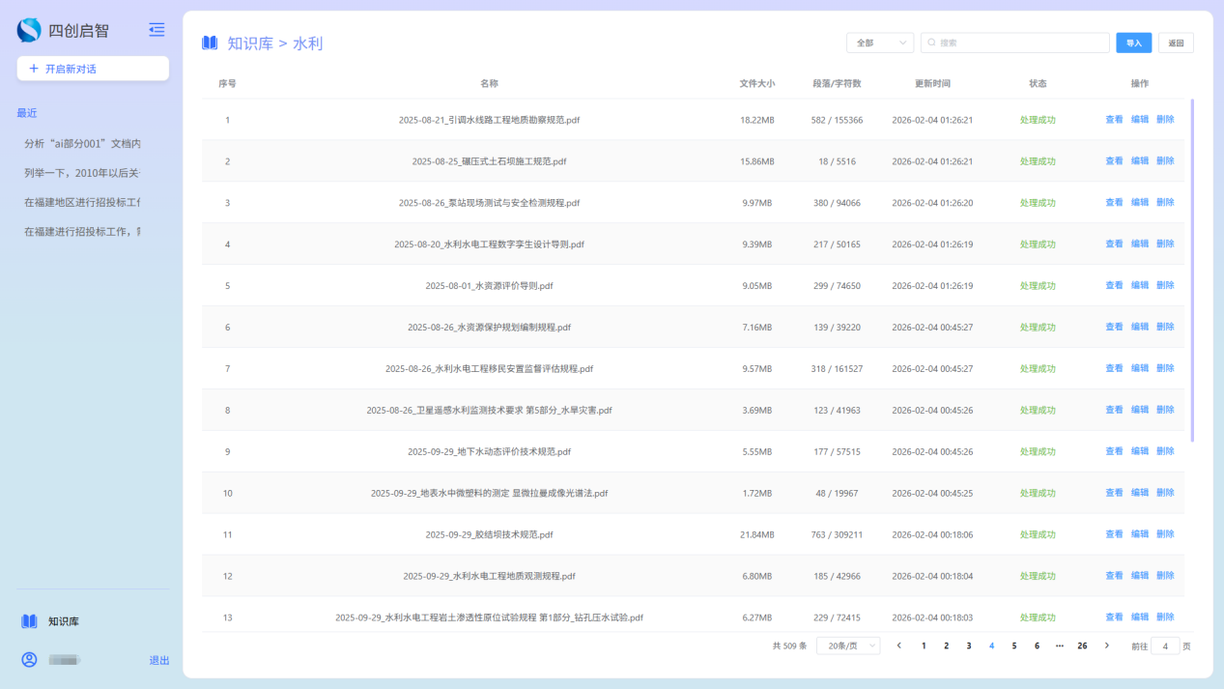
Task: Open recent chat 分析“ai部分001”文档内
Action: [x=83, y=143]
